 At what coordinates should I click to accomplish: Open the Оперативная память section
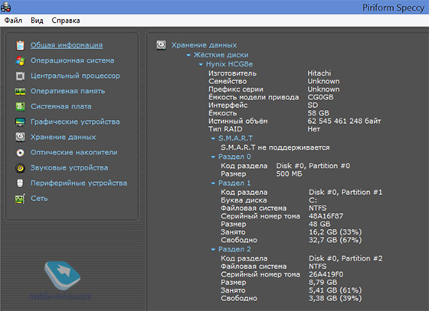click(x=68, y=91)
